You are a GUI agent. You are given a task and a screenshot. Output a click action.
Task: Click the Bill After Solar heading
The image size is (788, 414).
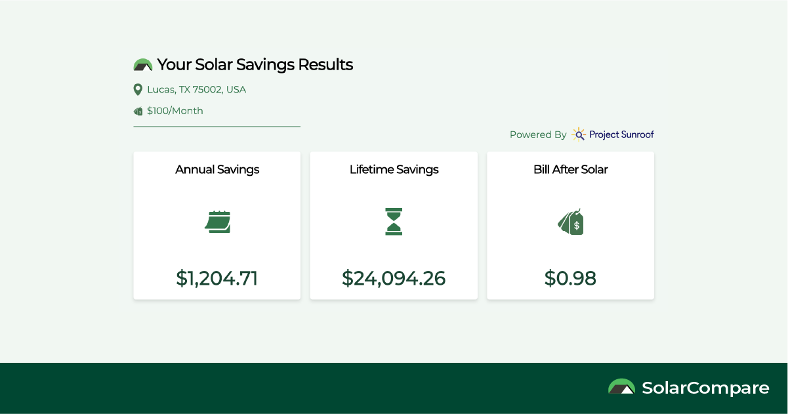point(570,169)
